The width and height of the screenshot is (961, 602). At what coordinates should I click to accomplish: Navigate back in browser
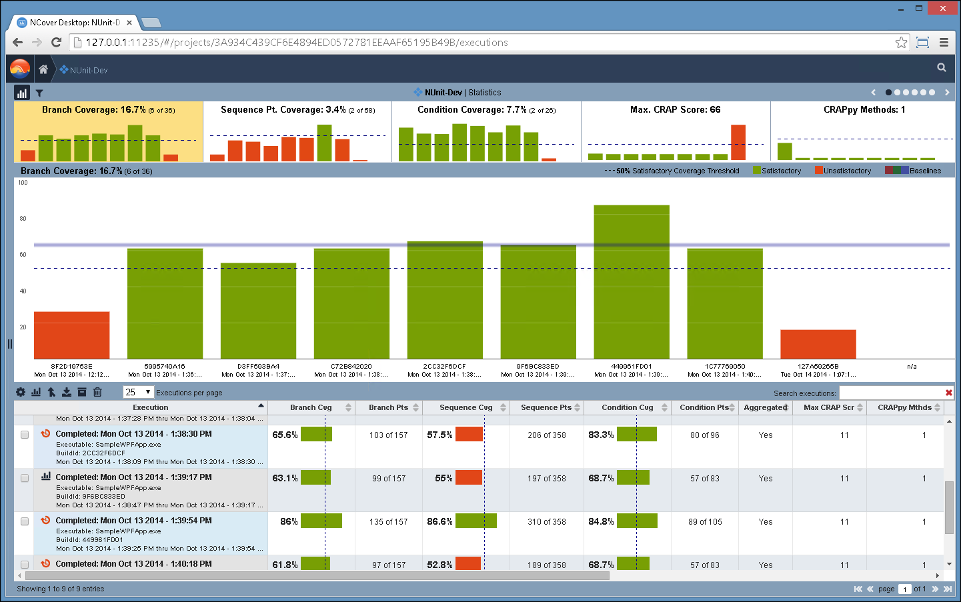[x=18, y=43]
